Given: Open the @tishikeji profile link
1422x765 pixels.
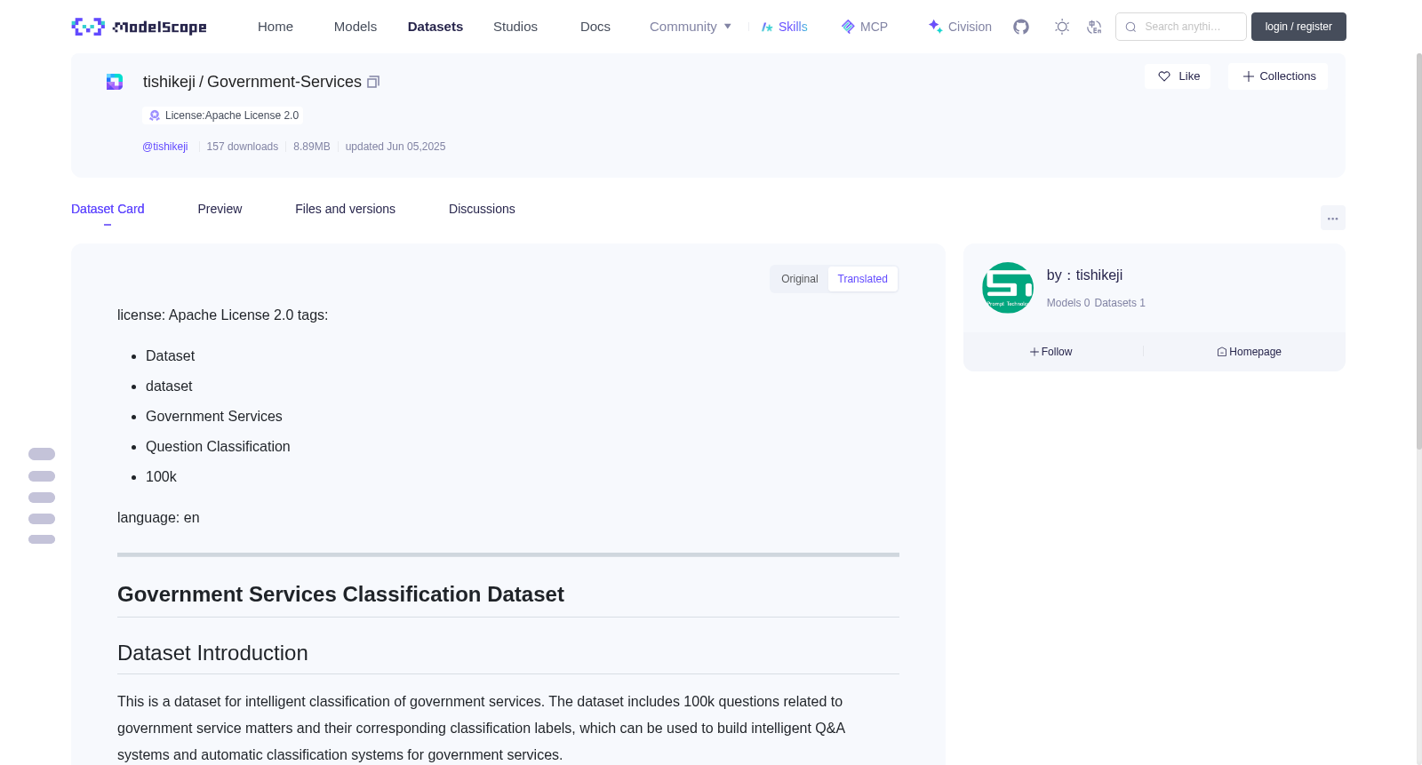Looking at the screenshot, I should (165, 147).
